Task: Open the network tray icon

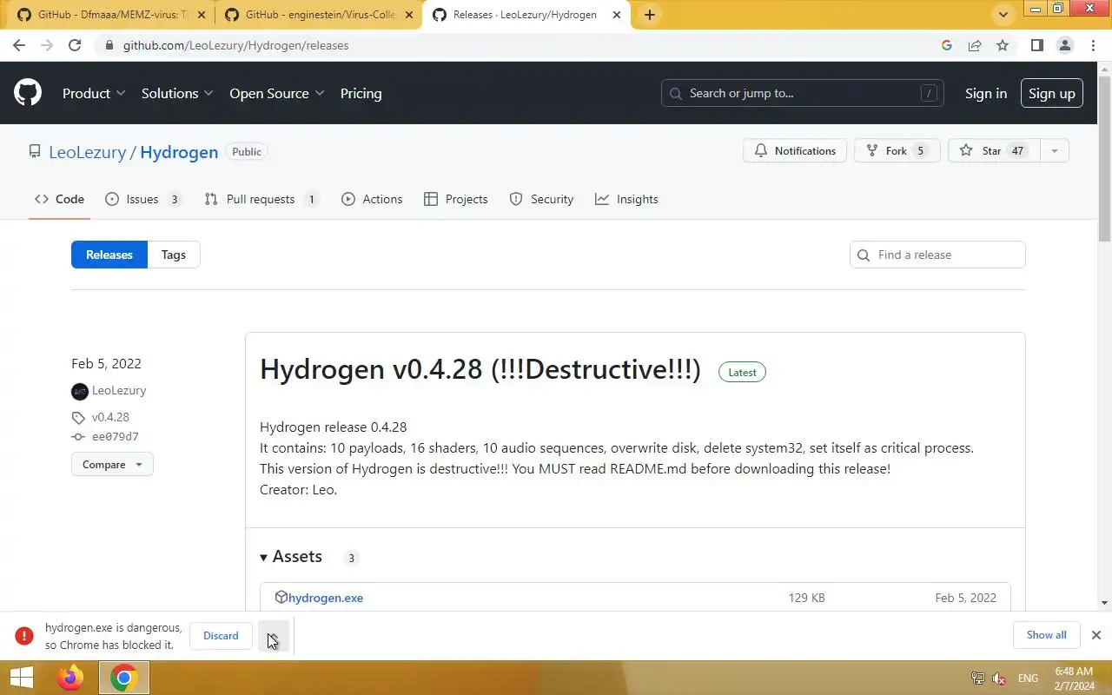Action: point(977,678)
